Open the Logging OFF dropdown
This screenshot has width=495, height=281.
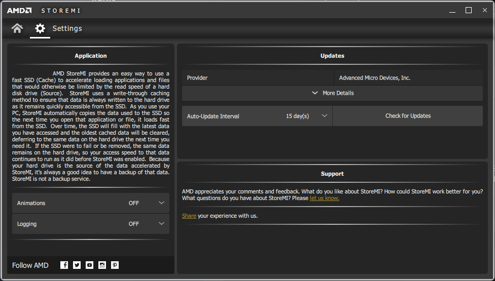coord(91,224)
